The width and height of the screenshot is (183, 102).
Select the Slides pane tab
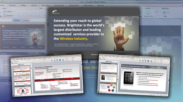coord(17,20)
